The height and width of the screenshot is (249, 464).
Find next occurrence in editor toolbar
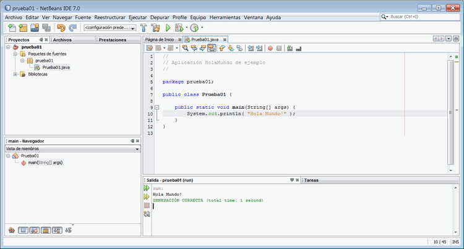[203, 48]
